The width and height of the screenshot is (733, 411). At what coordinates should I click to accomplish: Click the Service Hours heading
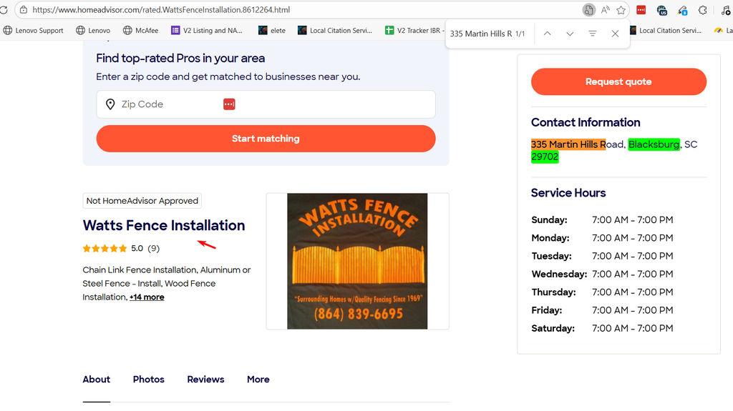click(x=568, y=193)
